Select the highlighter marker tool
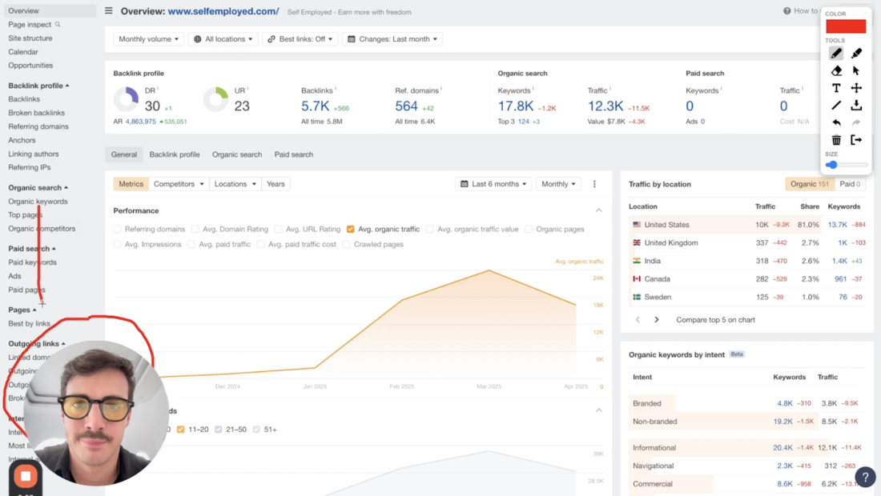This screenshot has height=496, width=881. click(856, 54)
